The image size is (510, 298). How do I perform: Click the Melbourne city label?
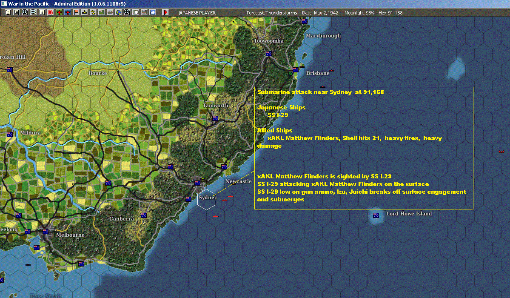(x=70, y=235)
